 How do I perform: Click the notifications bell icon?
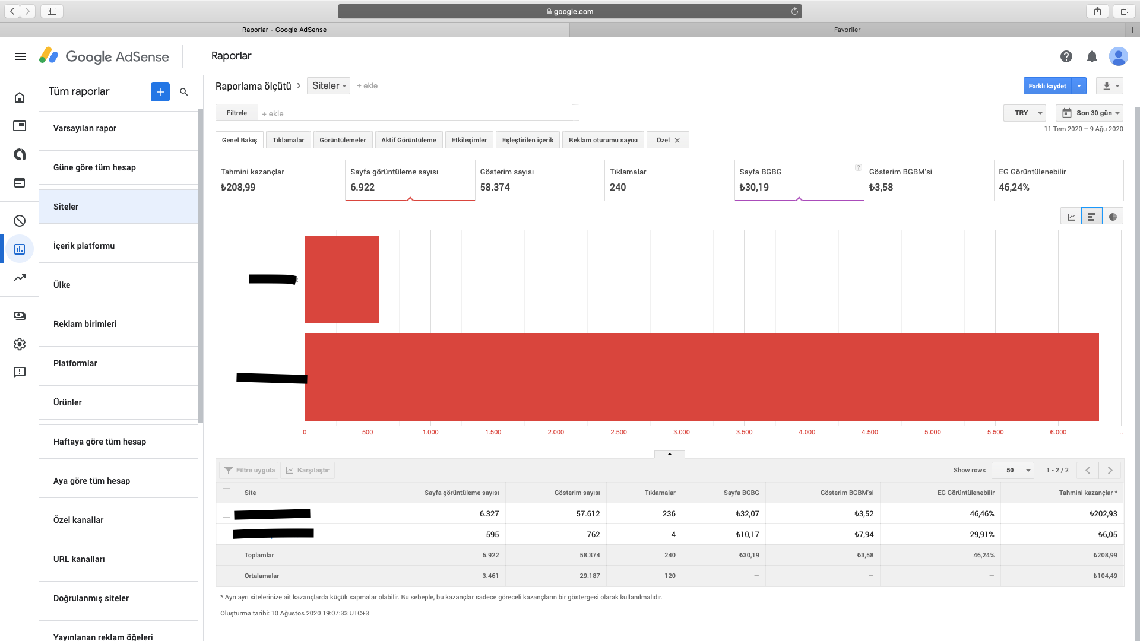(1092, 56)
